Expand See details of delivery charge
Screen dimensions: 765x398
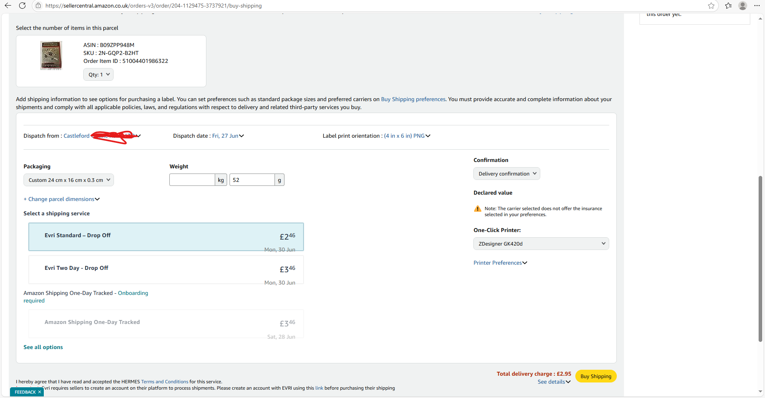coord(554,382)
